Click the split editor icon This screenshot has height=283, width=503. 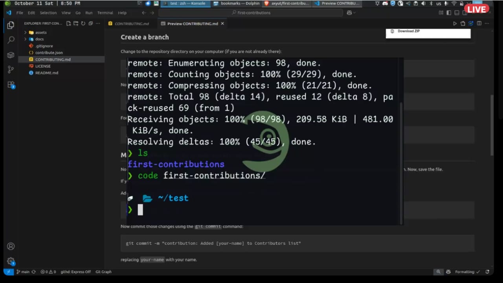click(x=479, y=24)
